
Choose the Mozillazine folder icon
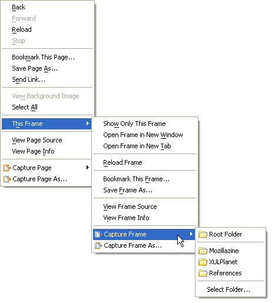pos(203,251)
